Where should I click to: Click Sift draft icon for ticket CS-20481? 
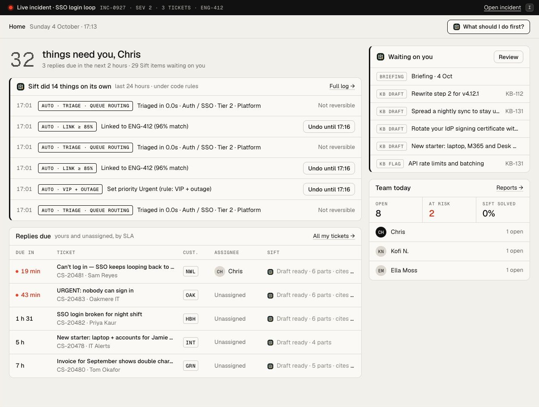pos(270,271)
